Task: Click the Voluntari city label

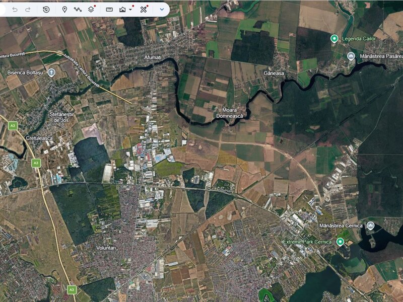Action: tap(106, 248)
